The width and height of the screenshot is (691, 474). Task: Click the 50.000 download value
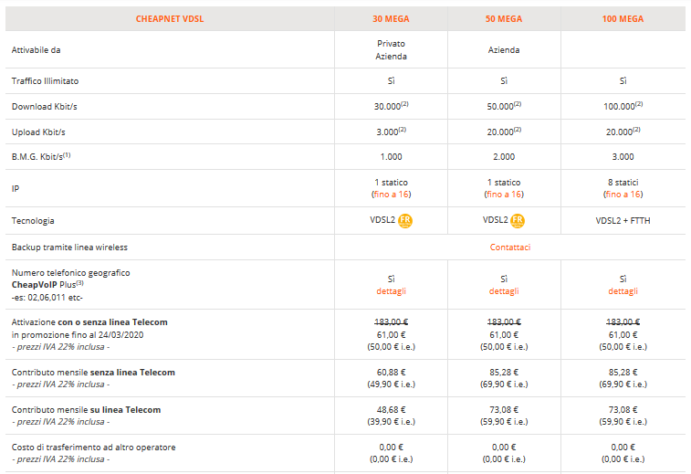(x=504, y=106)
